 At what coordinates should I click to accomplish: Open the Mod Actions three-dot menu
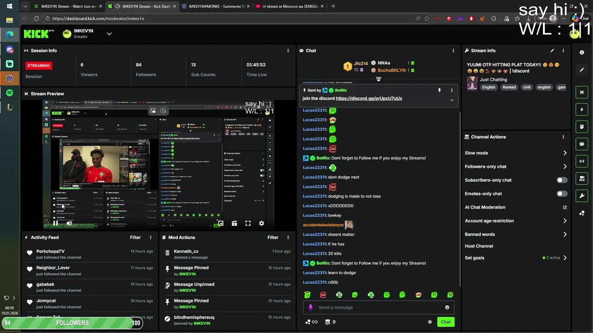(x=288, y=237)
